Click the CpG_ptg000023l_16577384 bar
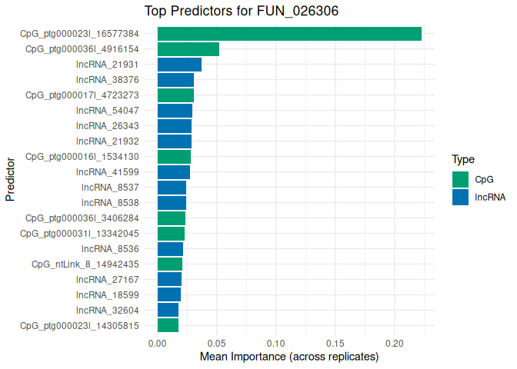517x369 pixels. click(x=289, y=34)
